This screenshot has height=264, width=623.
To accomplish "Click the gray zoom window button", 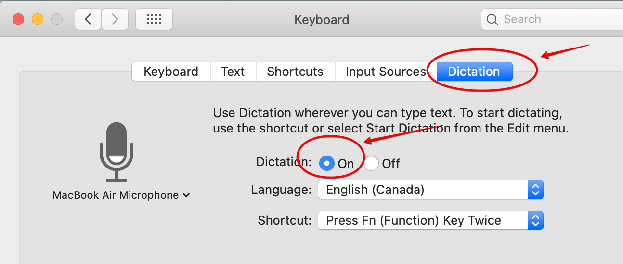I will 57,20.
